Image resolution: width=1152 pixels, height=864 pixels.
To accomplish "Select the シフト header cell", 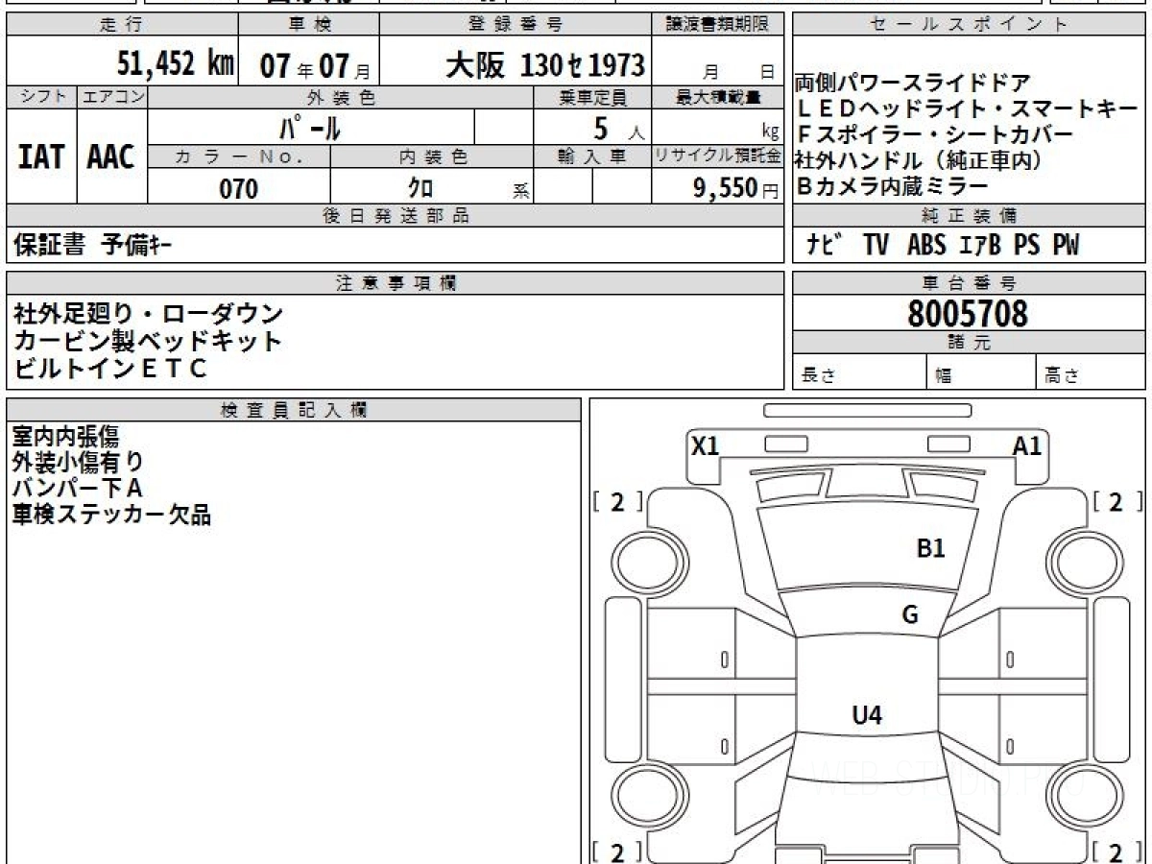I will [41, 97].
